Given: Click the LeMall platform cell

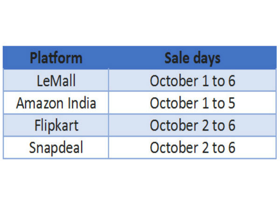Looking at the screenshot, I should (x=56, y=81).
